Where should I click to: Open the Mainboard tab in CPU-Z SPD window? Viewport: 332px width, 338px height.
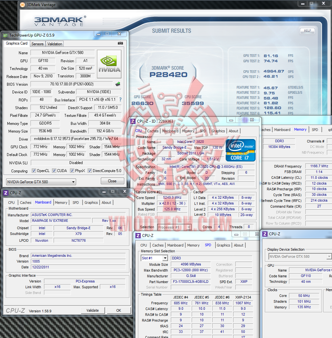pos(175,245)
